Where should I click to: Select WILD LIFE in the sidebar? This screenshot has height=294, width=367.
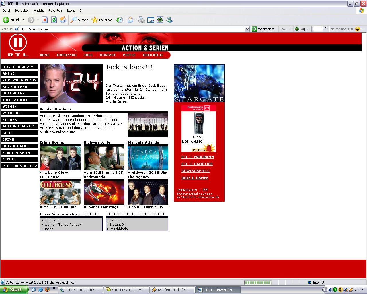point(20,113)
